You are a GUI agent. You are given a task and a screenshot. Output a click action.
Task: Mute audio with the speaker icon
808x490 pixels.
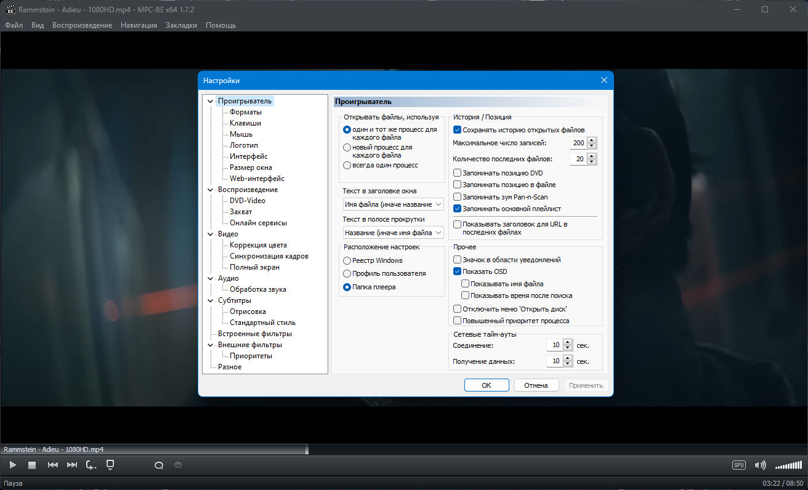[x=761, y=465]
